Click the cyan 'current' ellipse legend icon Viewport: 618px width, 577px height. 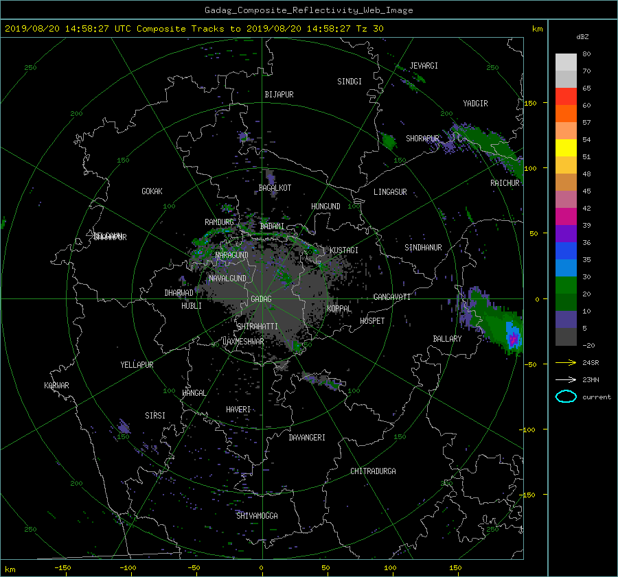click(566, 397)
